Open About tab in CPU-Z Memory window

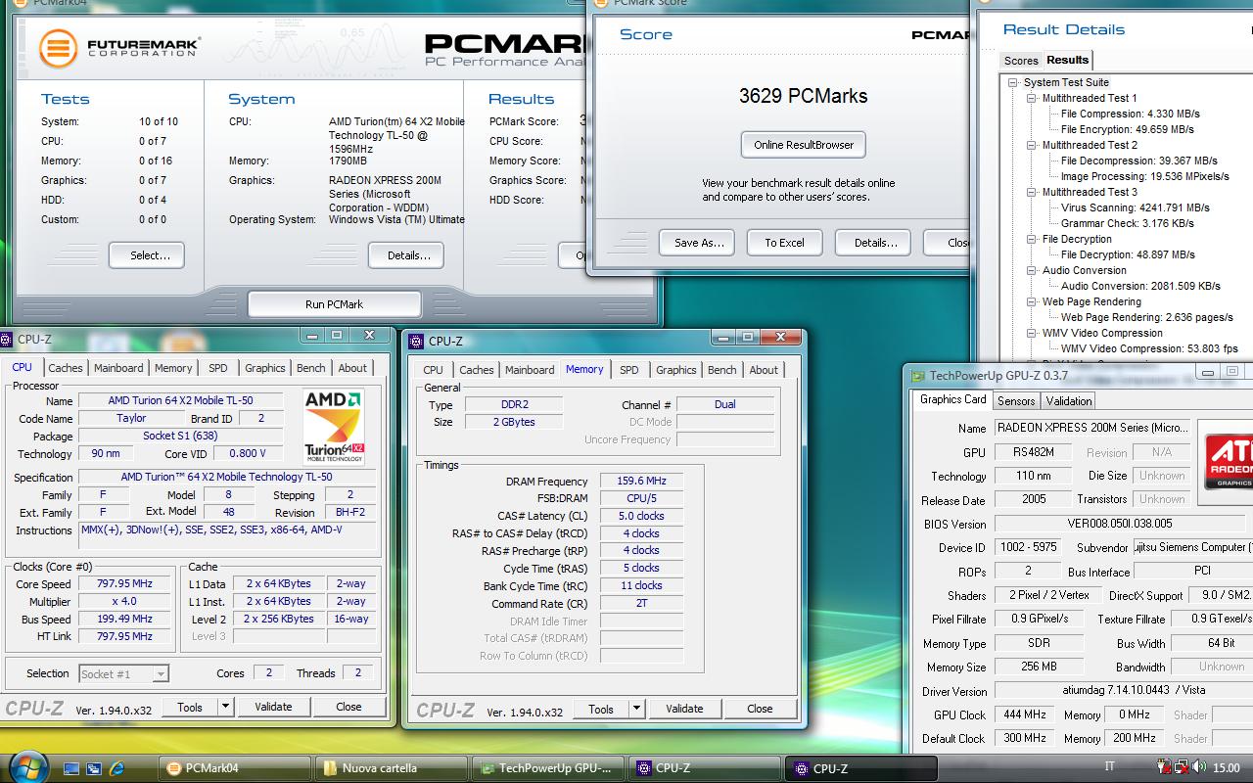(x=764, y=370)
